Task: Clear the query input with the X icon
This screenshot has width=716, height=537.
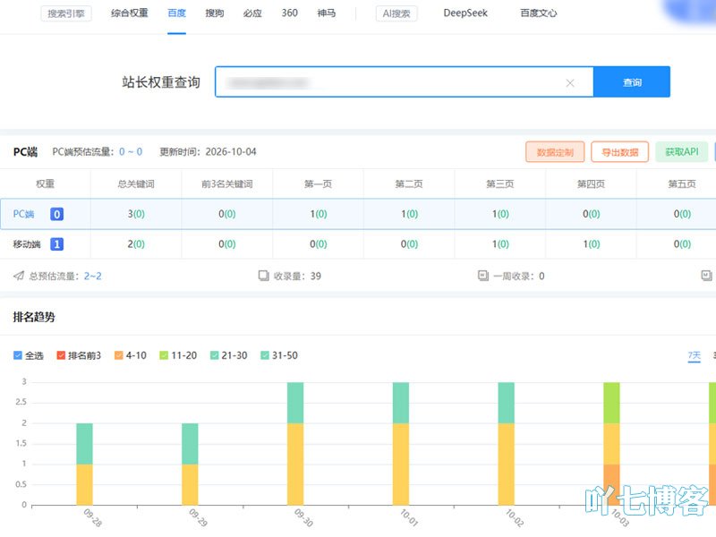Action: [x=570, y=82]
